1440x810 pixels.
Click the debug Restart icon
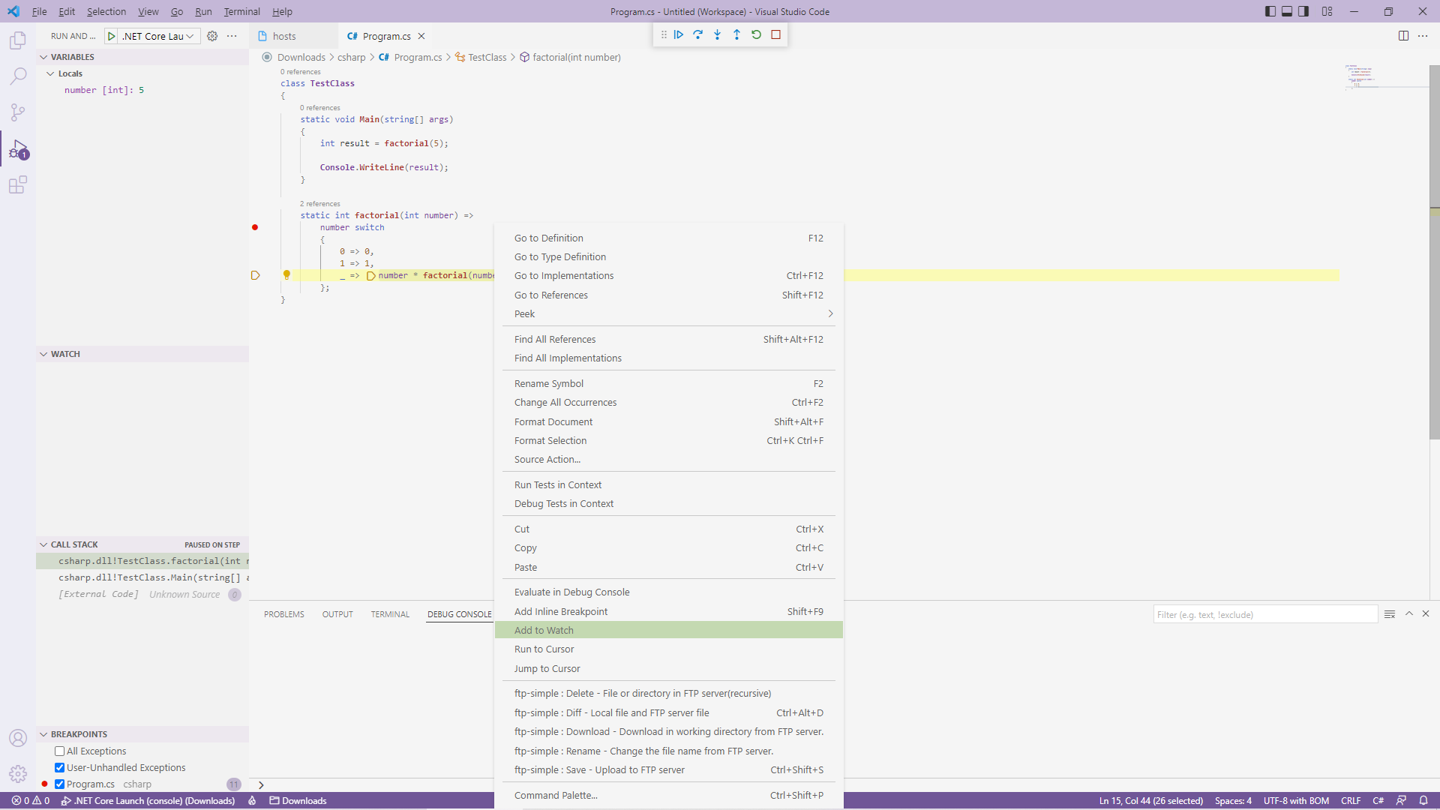pyautogui.click(x=756, y=34)
